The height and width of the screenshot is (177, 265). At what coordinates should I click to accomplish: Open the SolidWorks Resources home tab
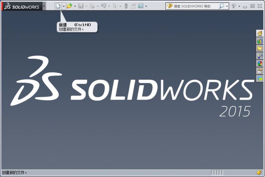260,34
